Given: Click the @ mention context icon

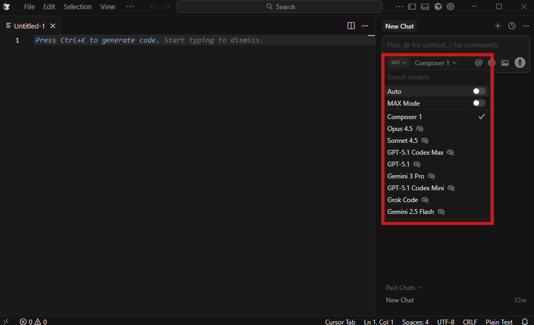Looking at the screenshot, I should point(478,63).
